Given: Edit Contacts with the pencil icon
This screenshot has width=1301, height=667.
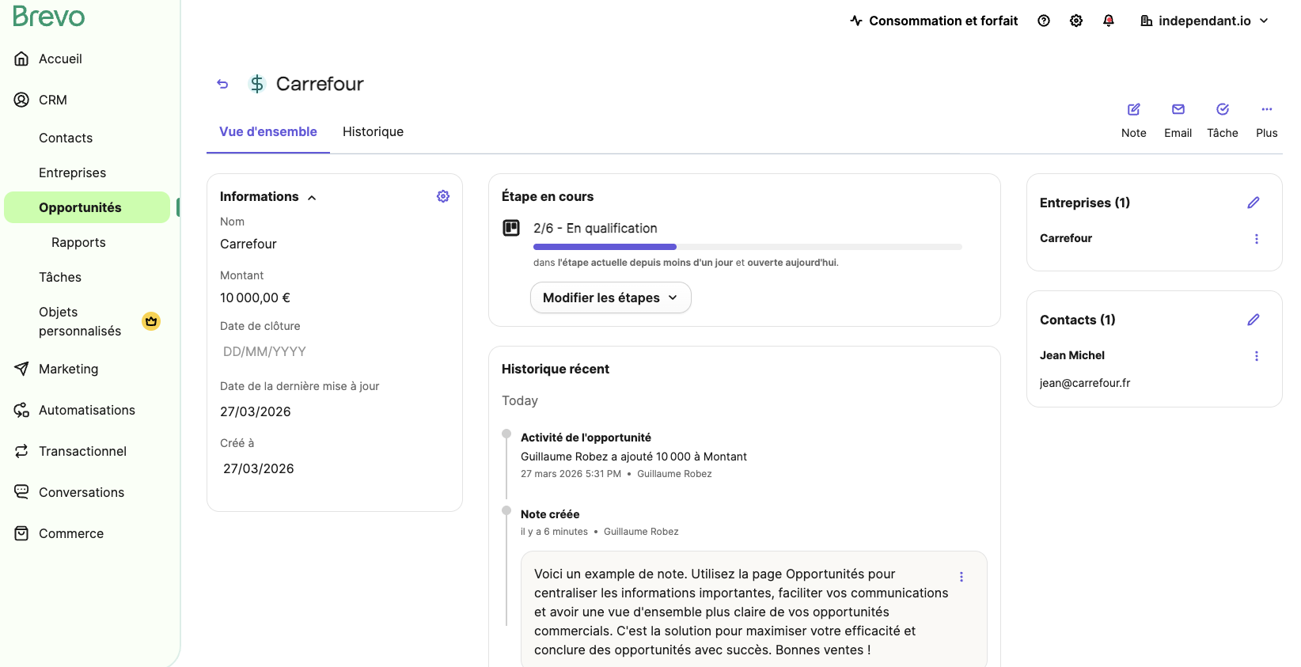Looking at the screenshot, I should point(1254,320).
